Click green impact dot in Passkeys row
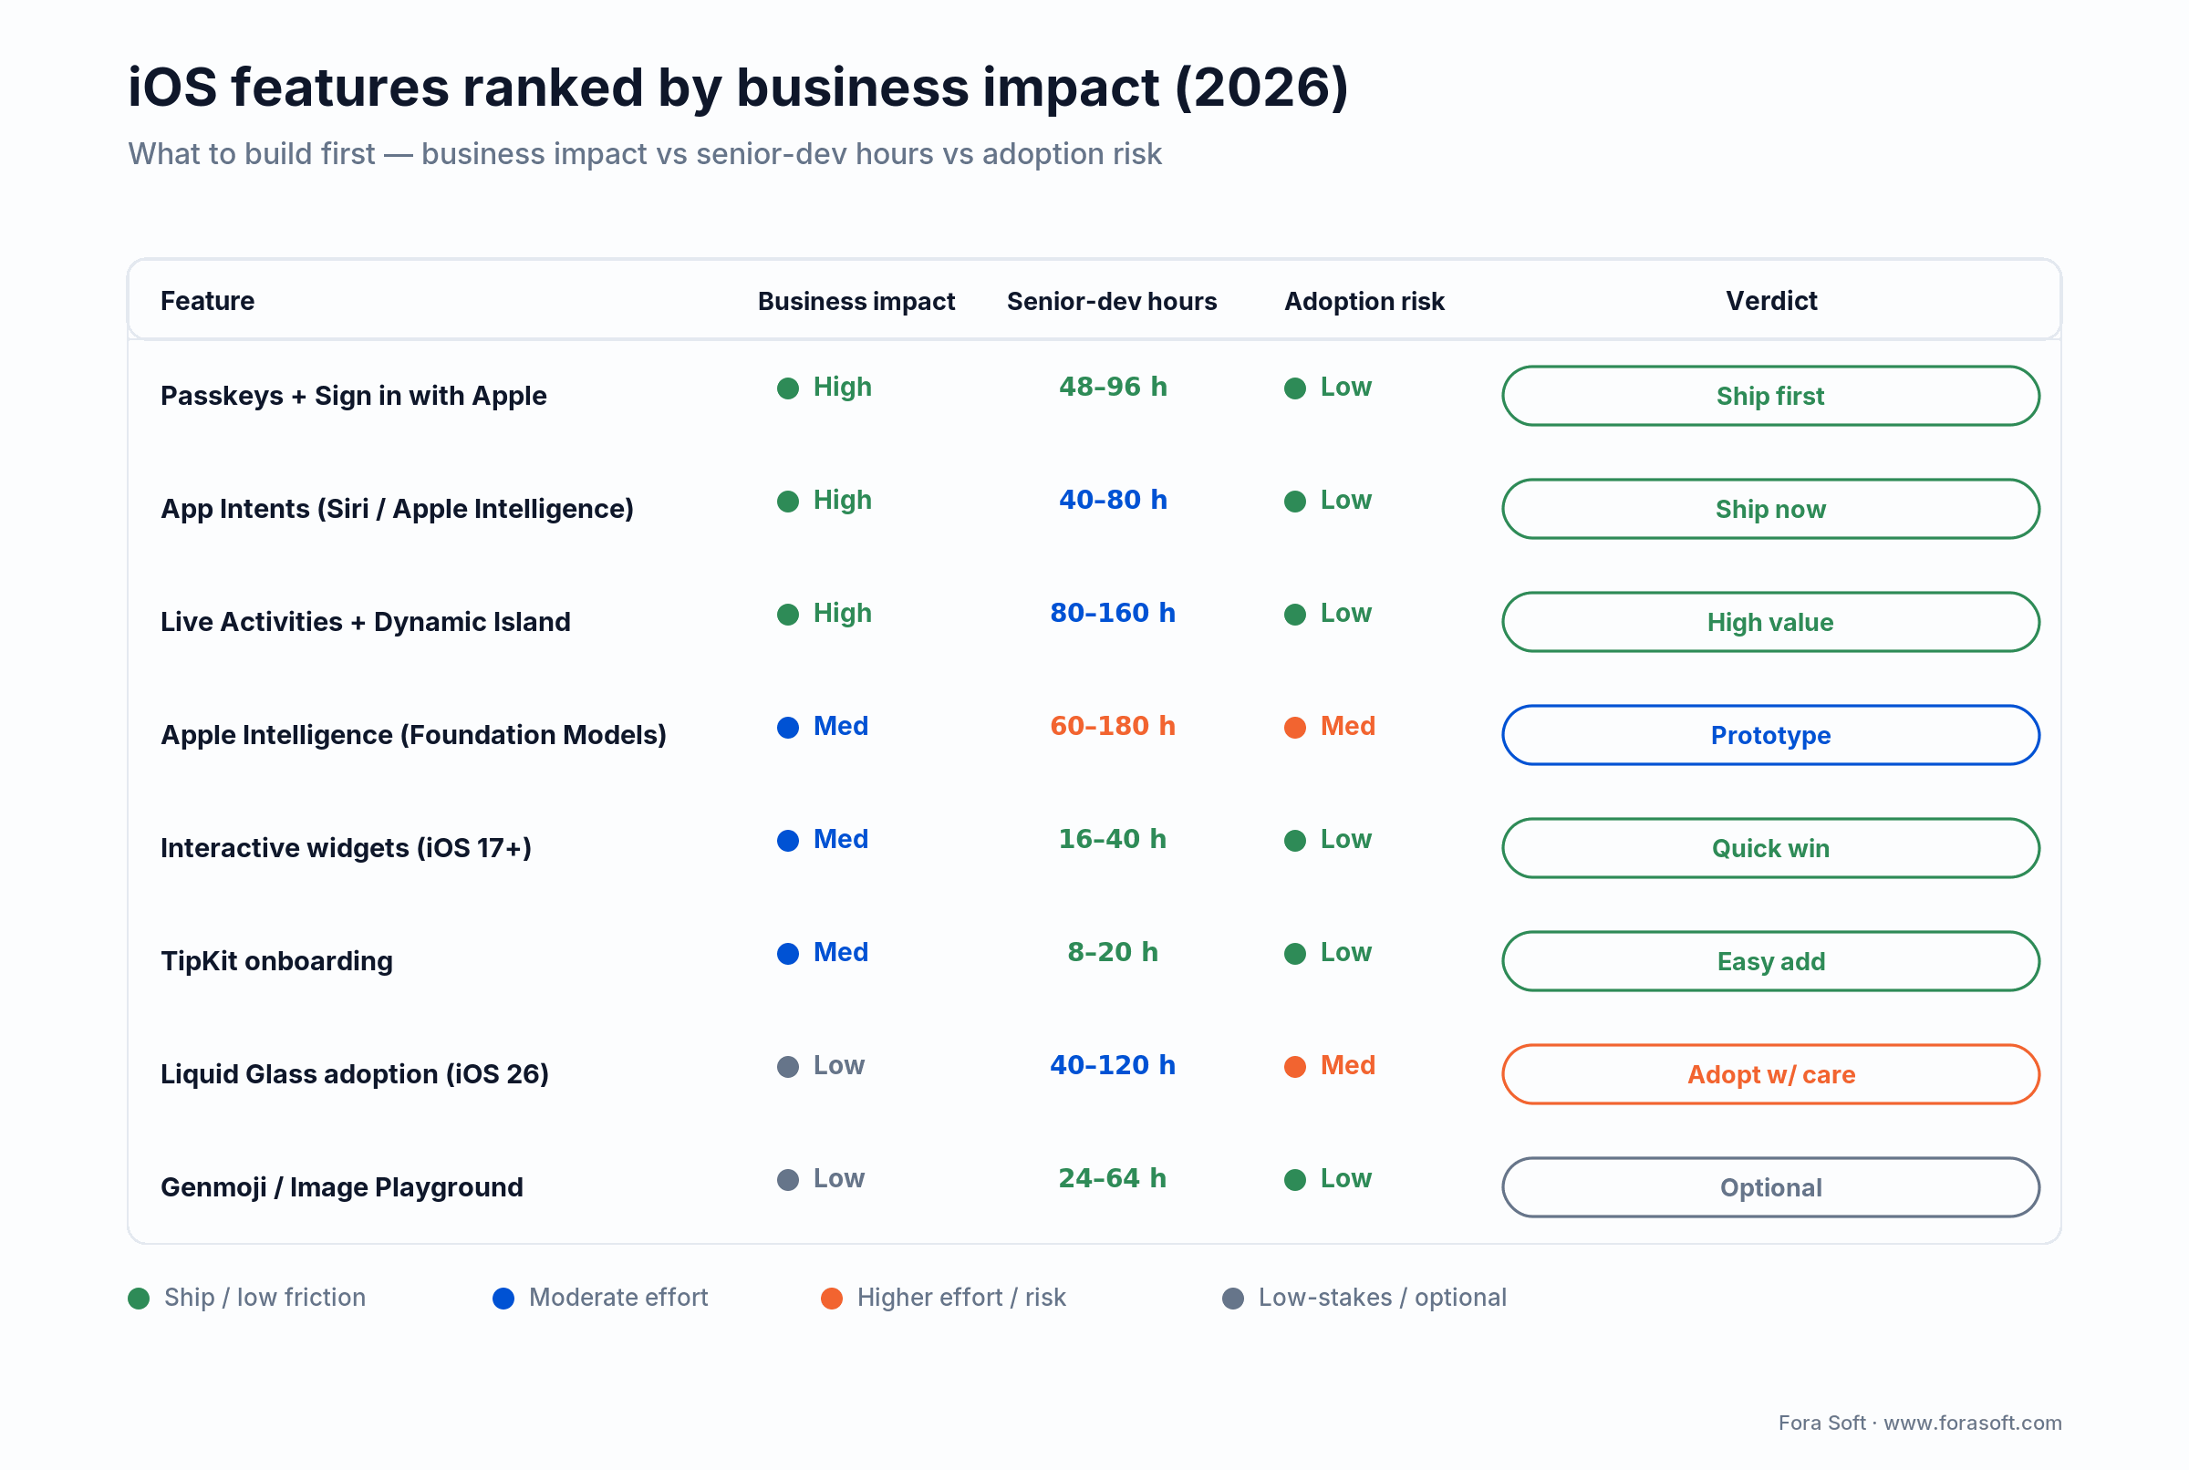Image resolution: width=2189 pixels, height=1470 pixels. tap(787, 388)
